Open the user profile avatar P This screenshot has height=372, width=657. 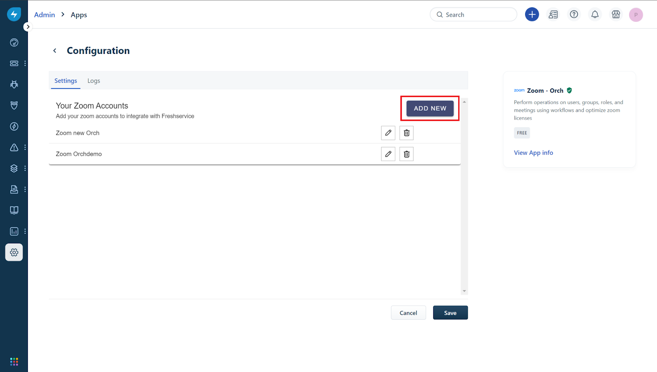[636, 15]
